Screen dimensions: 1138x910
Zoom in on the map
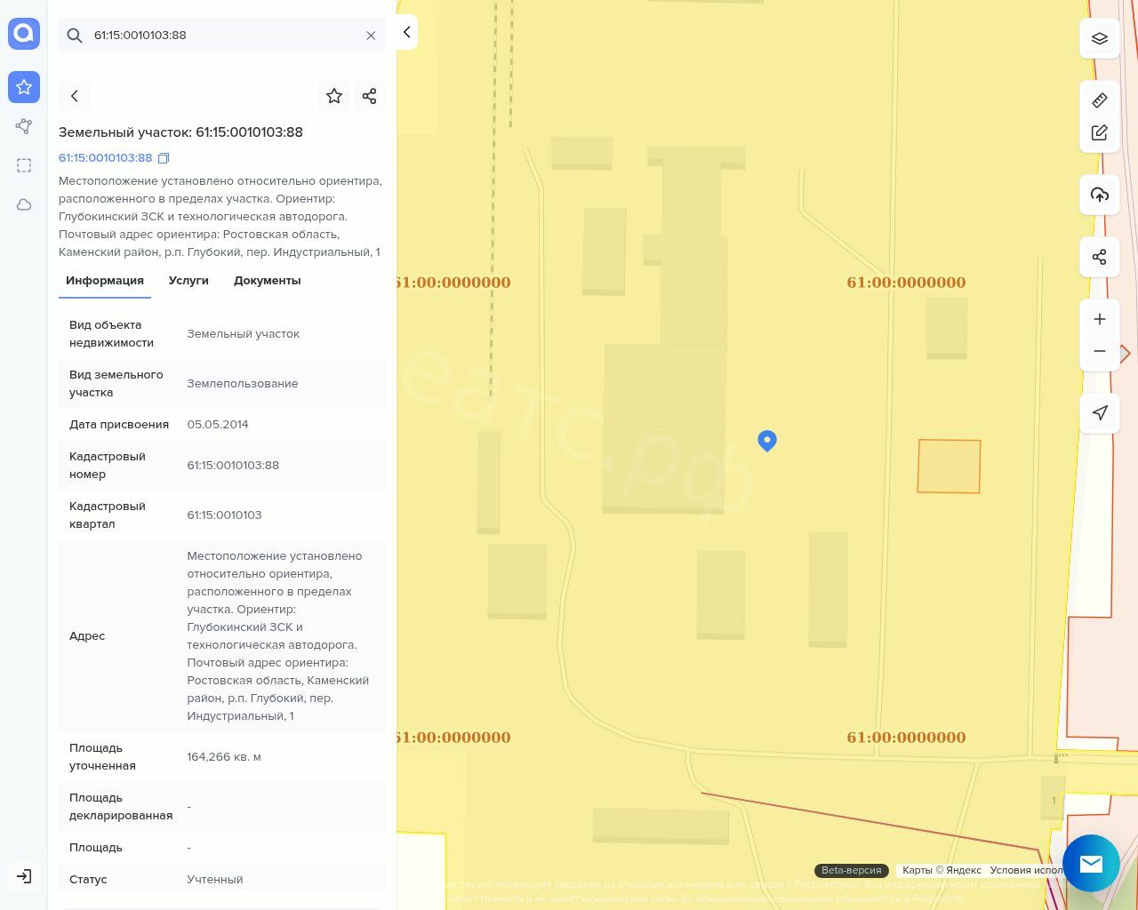click(x=1100, y=319)
